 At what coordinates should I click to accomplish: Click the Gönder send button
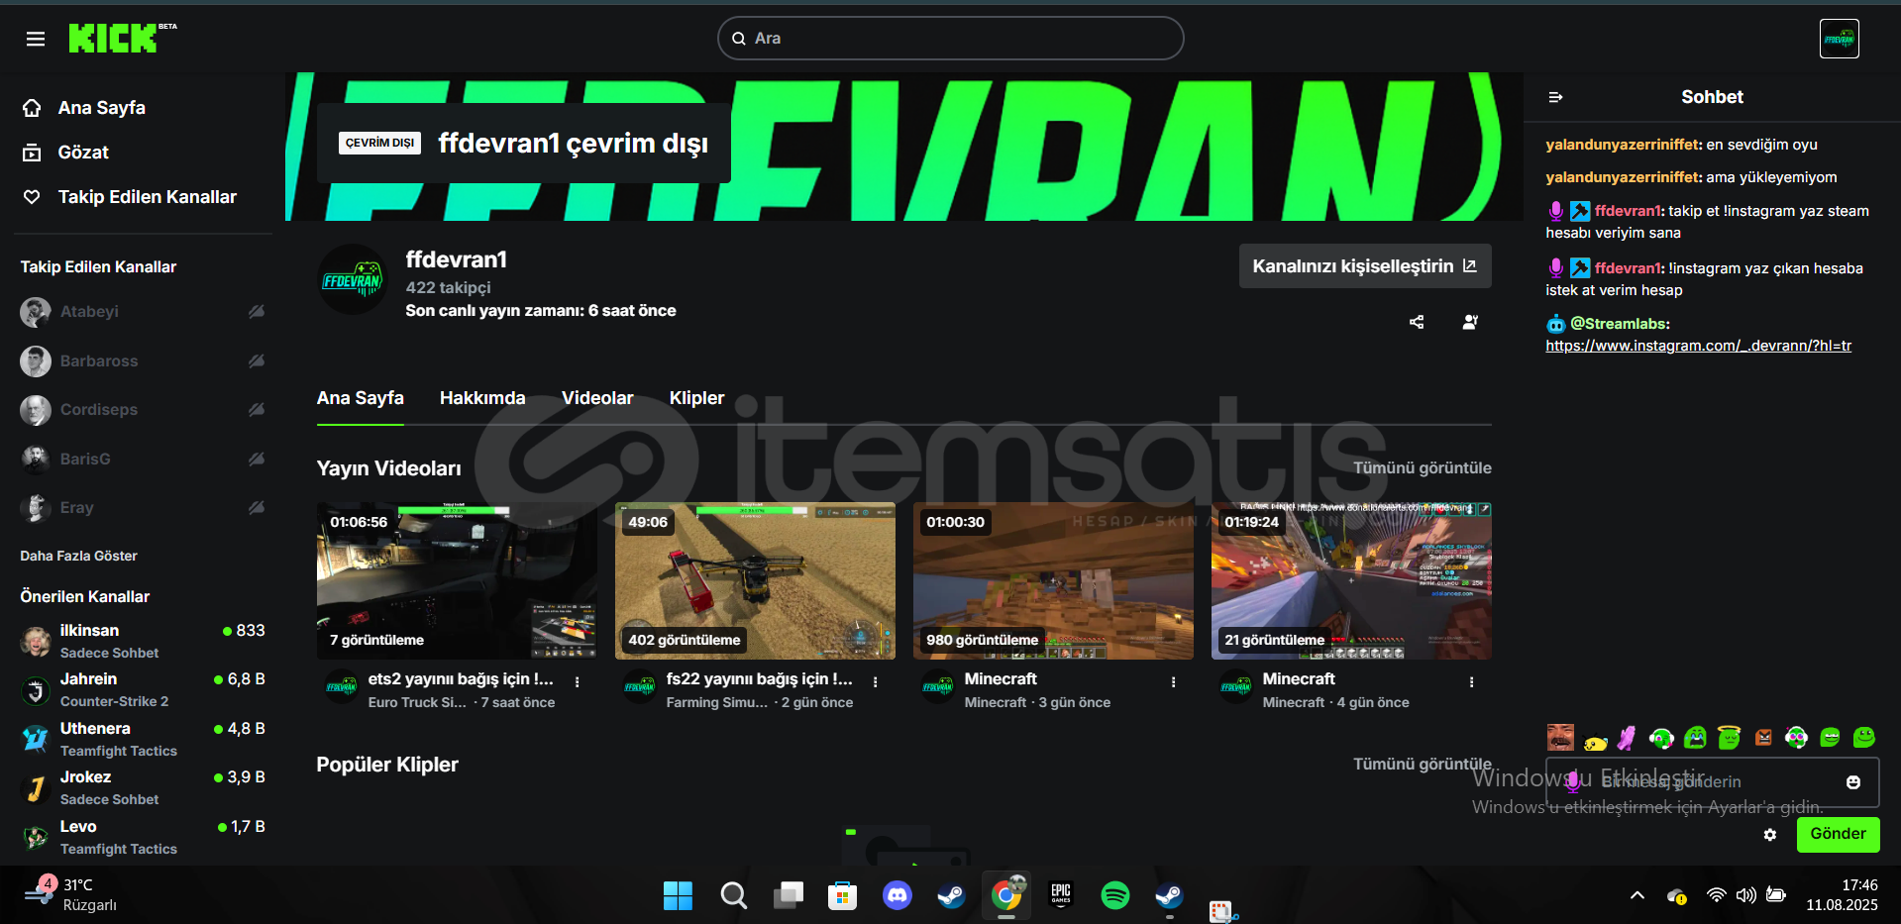click(1838, 834)
